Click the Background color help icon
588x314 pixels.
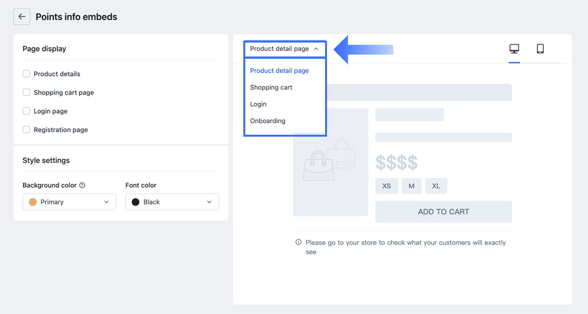coord(82,185)
